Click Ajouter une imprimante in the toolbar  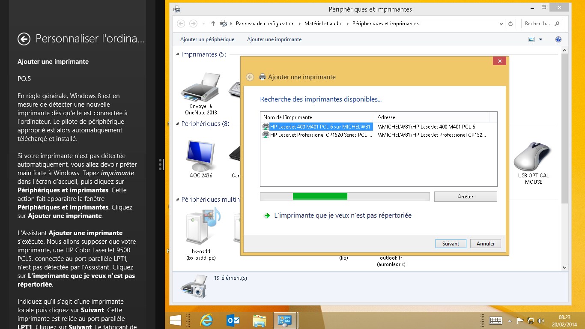274,39
